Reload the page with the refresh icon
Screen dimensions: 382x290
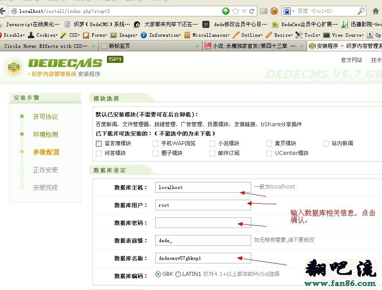click(252, 11)
